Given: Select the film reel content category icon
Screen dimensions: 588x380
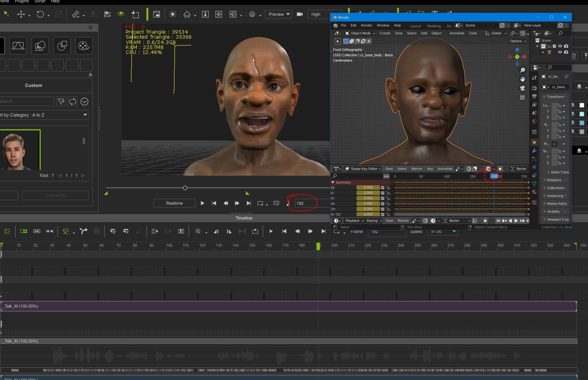Looking at the screenshot, I should pos(84,46).
